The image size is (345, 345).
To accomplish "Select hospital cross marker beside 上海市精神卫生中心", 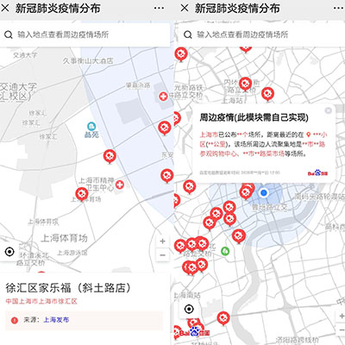I will coord(120,185).
